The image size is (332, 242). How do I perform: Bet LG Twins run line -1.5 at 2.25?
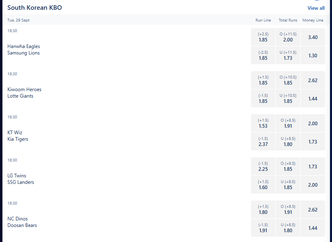pos(263,166)
